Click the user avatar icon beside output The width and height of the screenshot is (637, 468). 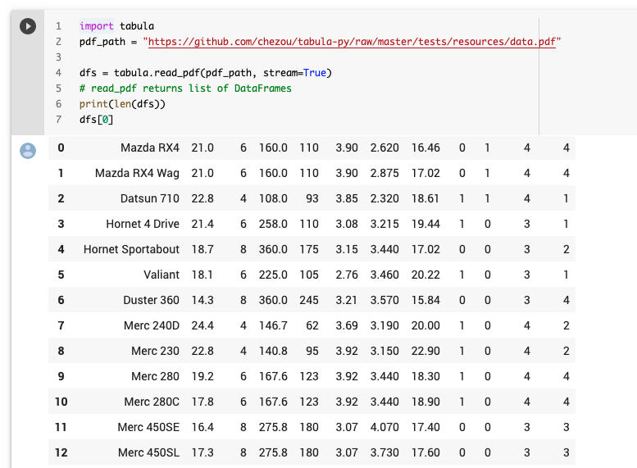point(28,151)
